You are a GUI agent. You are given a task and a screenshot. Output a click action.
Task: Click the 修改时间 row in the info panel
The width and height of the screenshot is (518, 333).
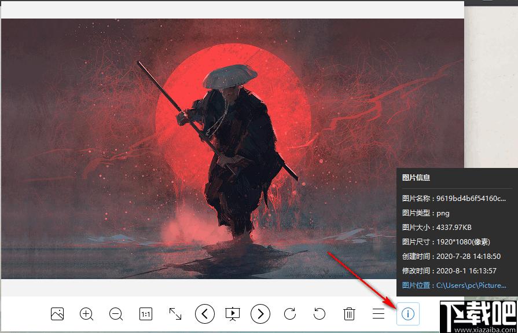[449, 270]
